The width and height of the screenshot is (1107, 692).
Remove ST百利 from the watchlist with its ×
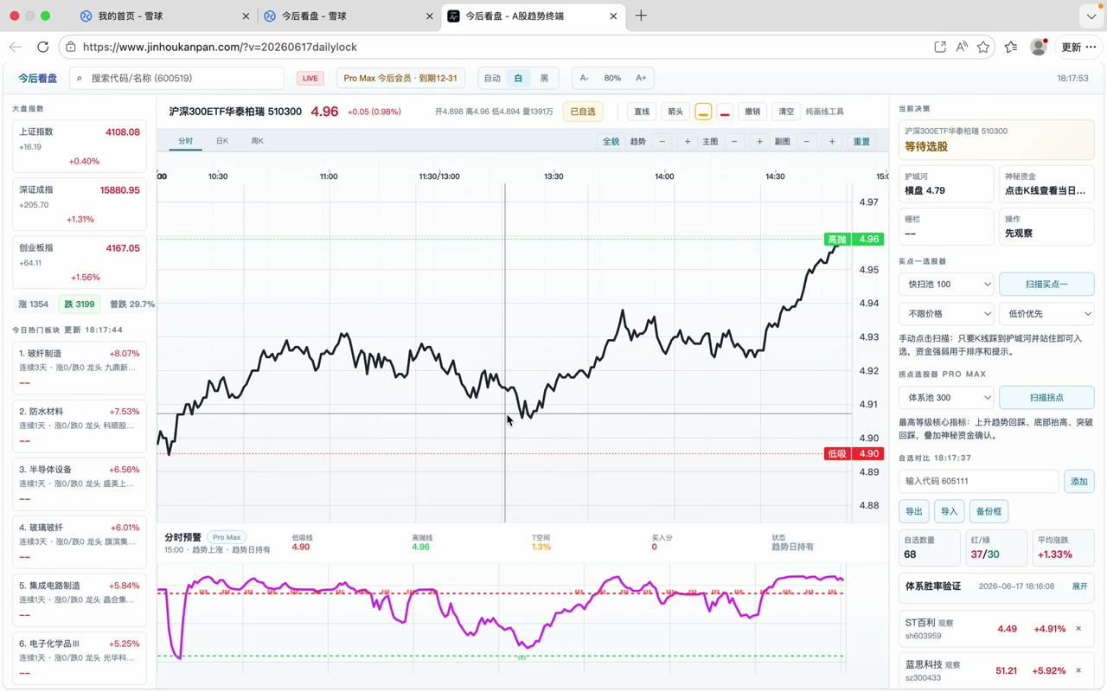coord(1078,629)
